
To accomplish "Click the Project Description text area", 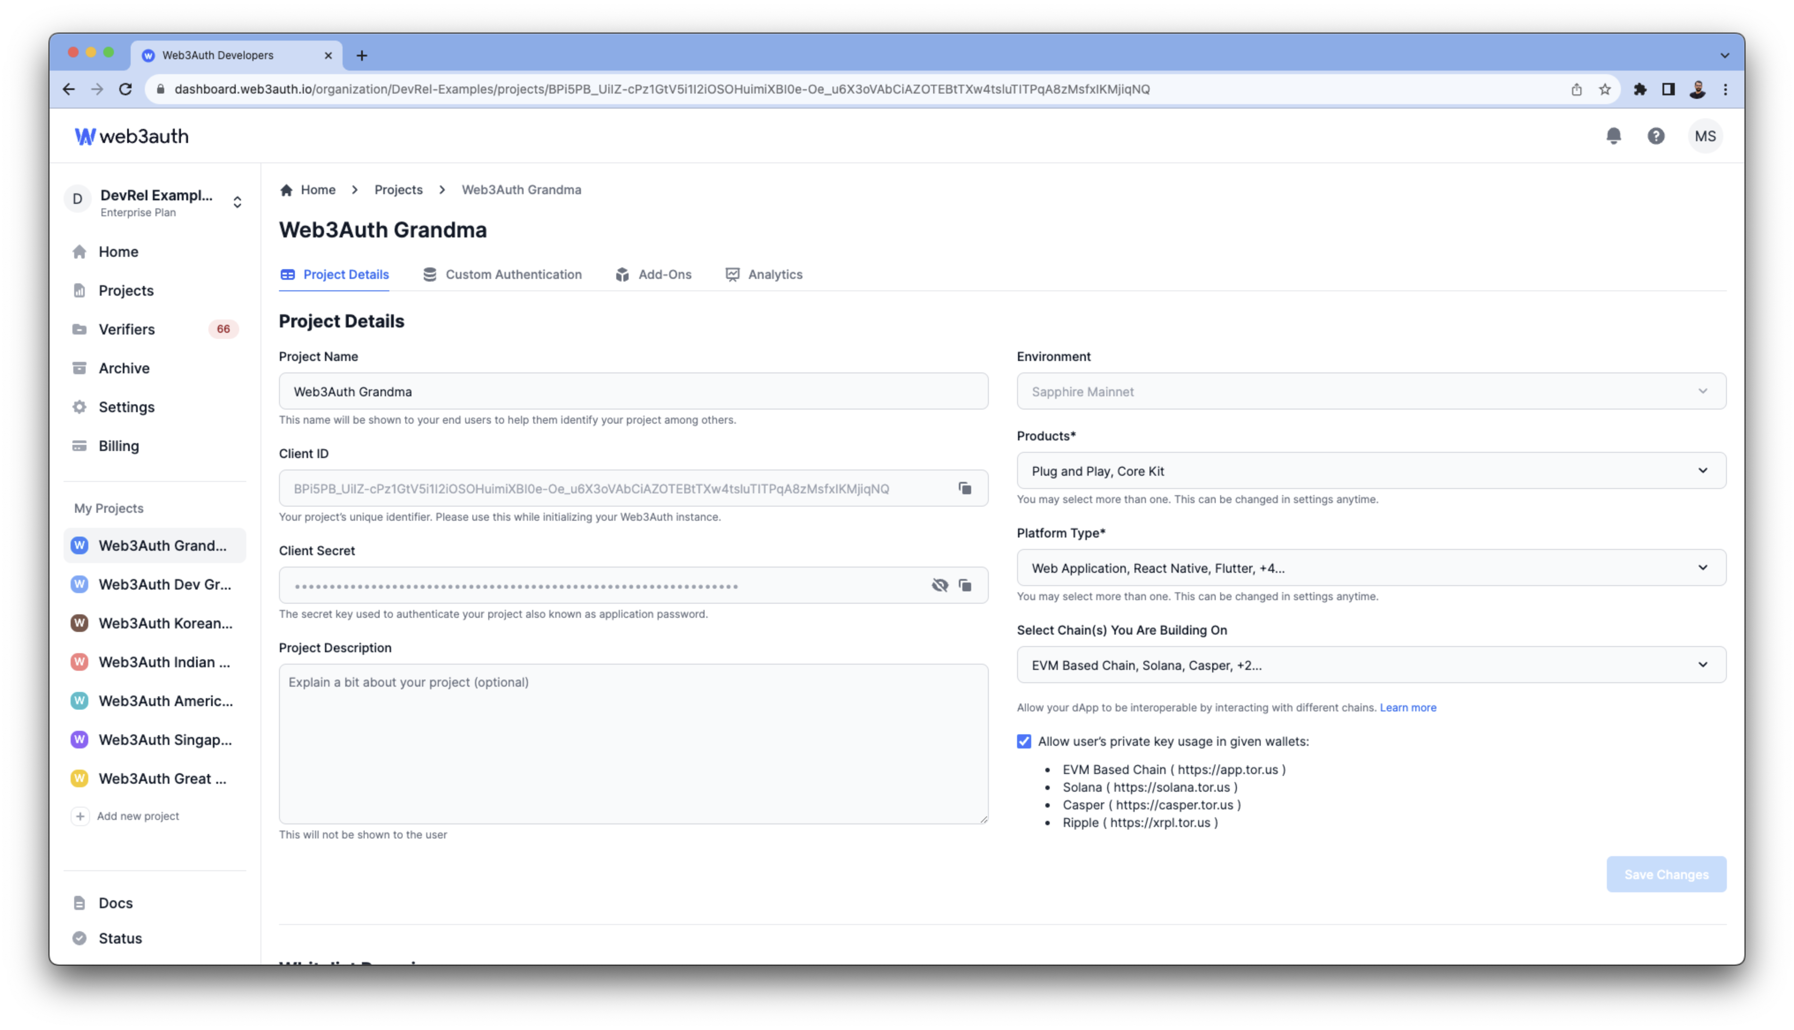I will pyautogui.click(x=633, y=743).
